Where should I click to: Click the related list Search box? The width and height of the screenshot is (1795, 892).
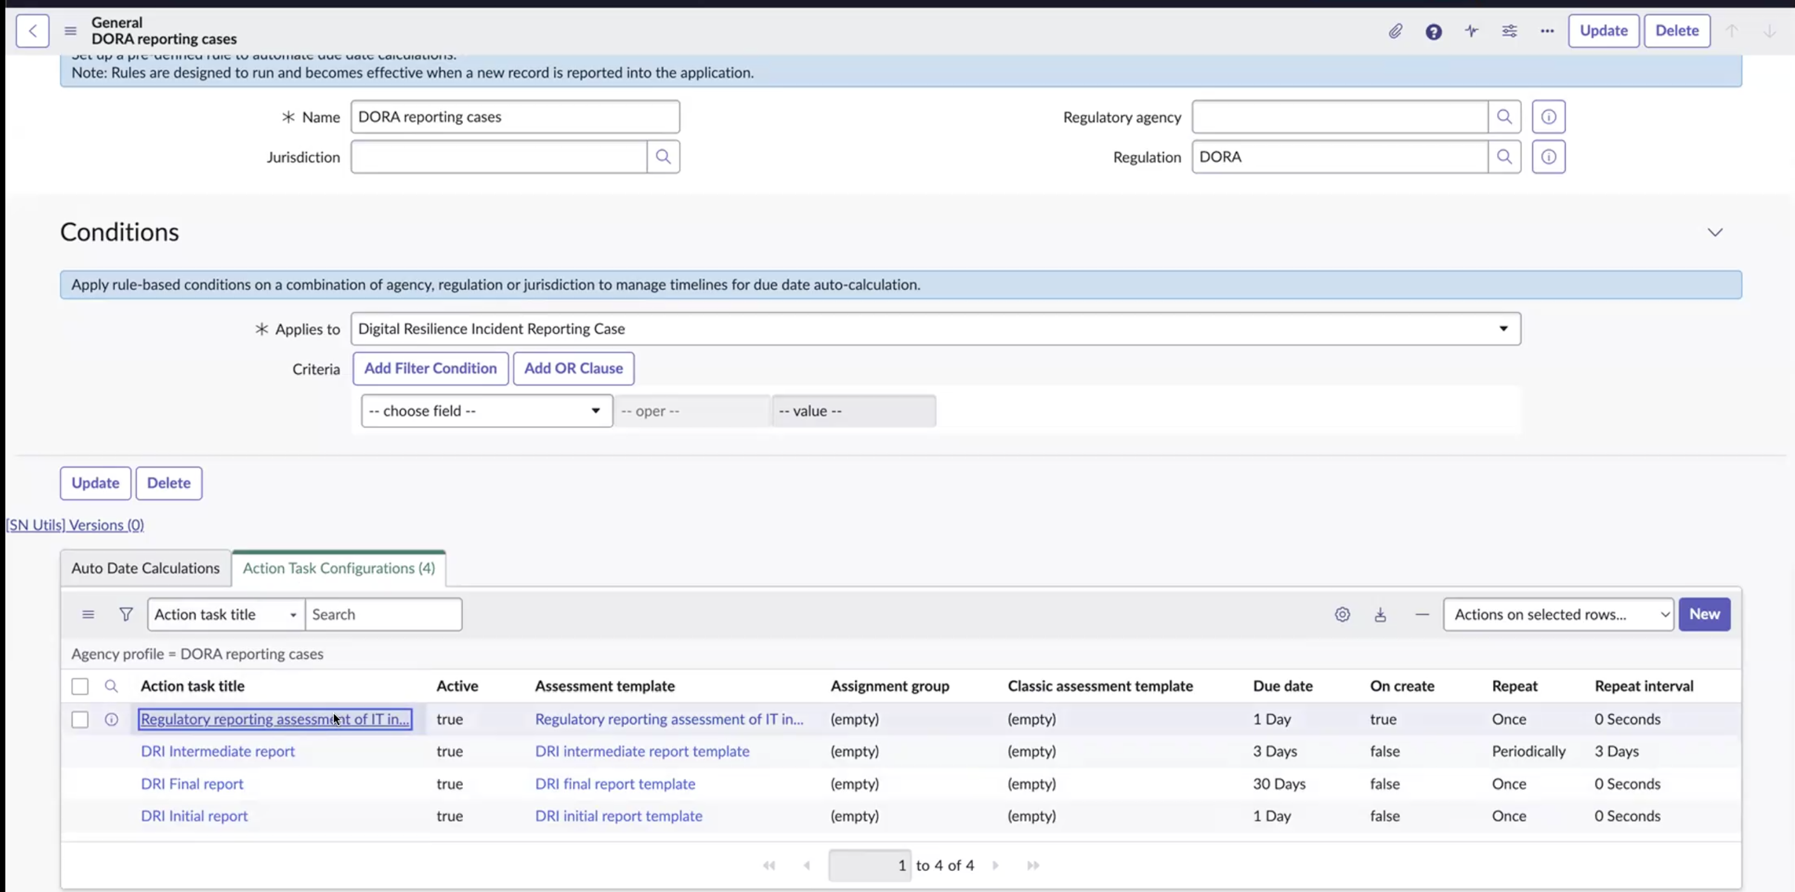[383, 614]
